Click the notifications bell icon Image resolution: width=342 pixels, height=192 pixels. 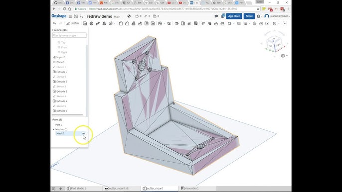[223, 16]
